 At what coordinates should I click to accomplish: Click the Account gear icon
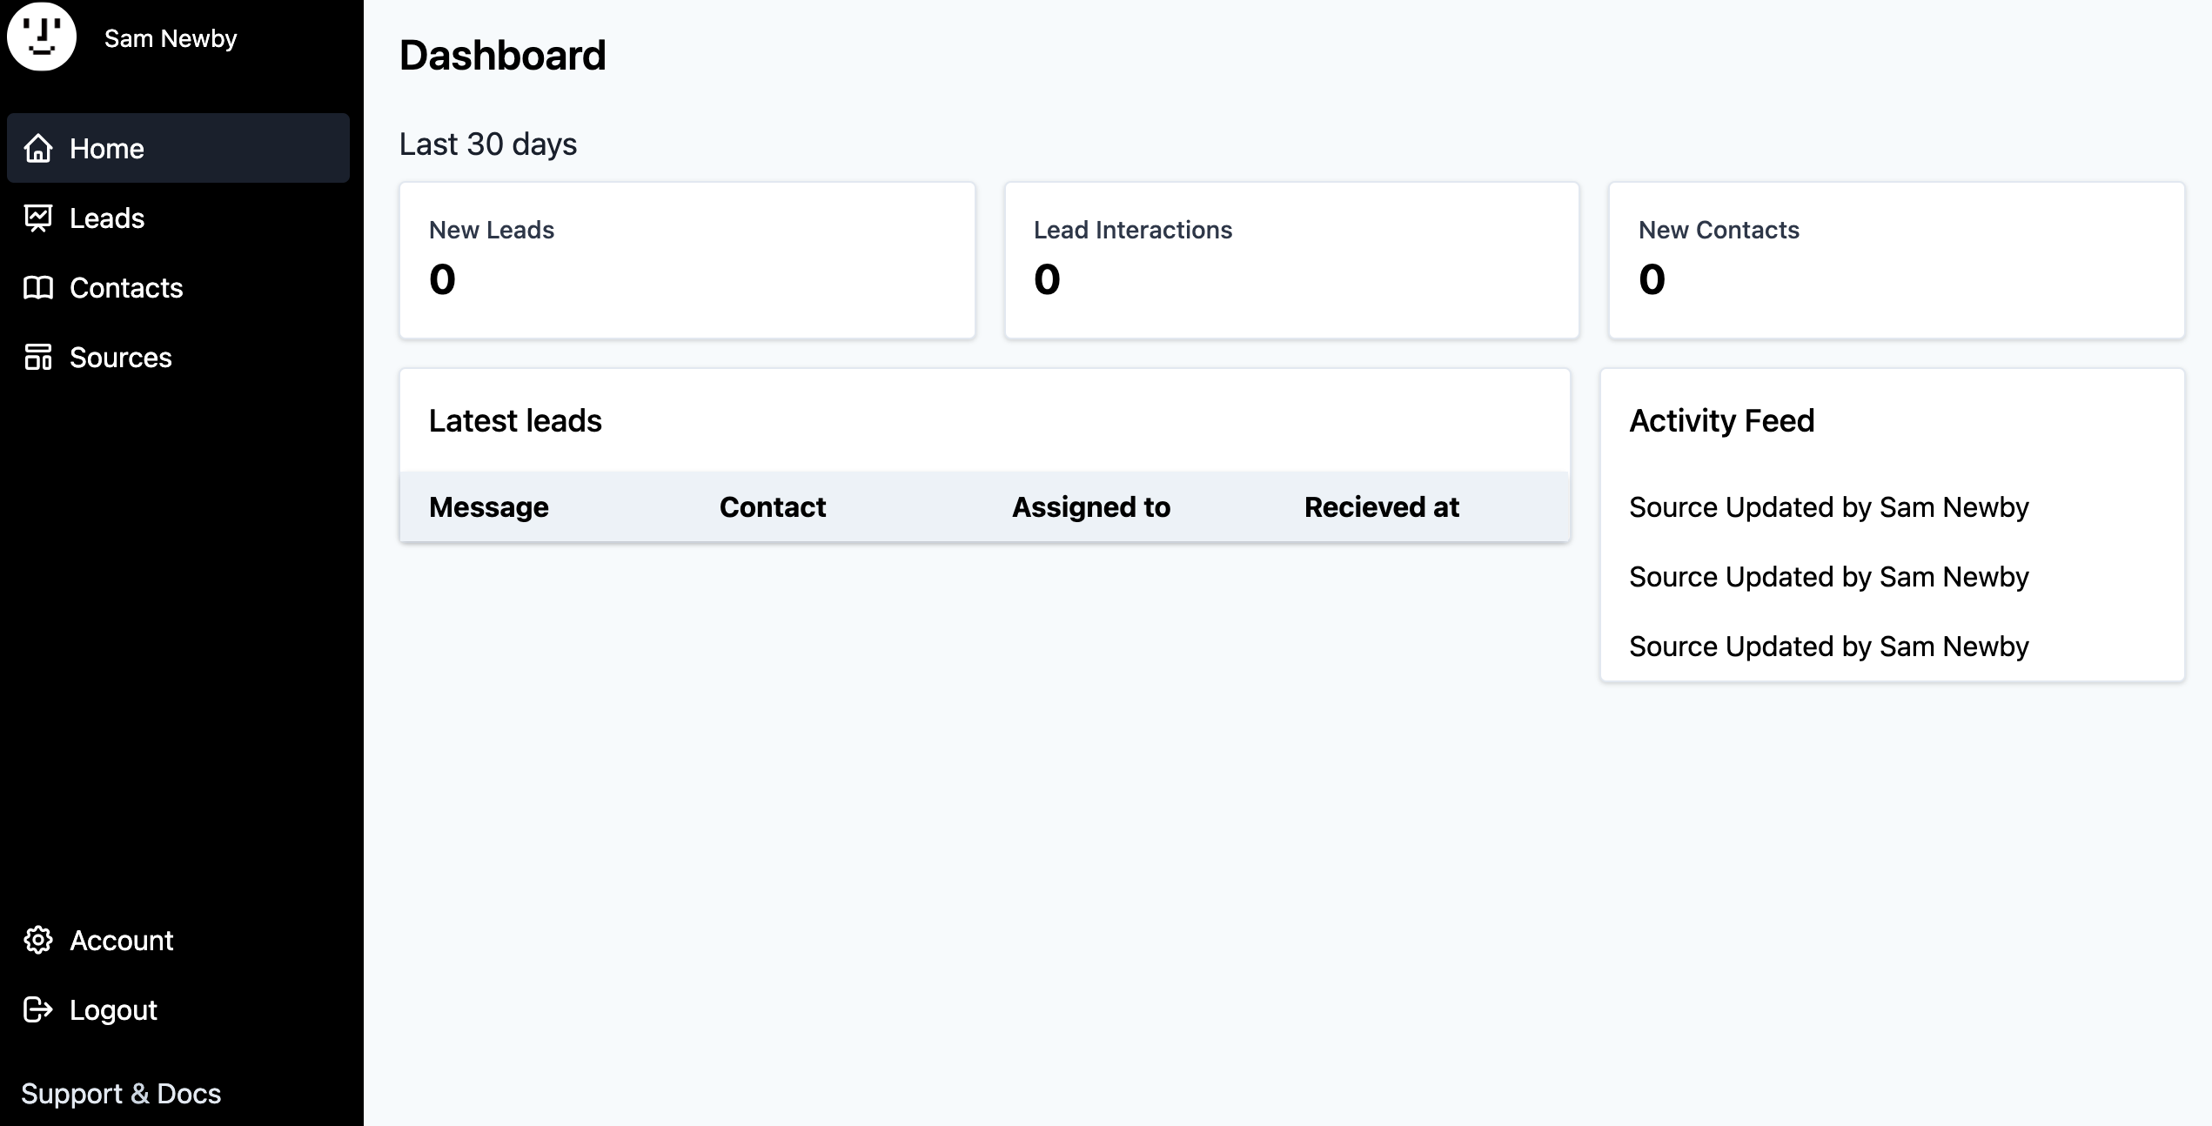38,940
